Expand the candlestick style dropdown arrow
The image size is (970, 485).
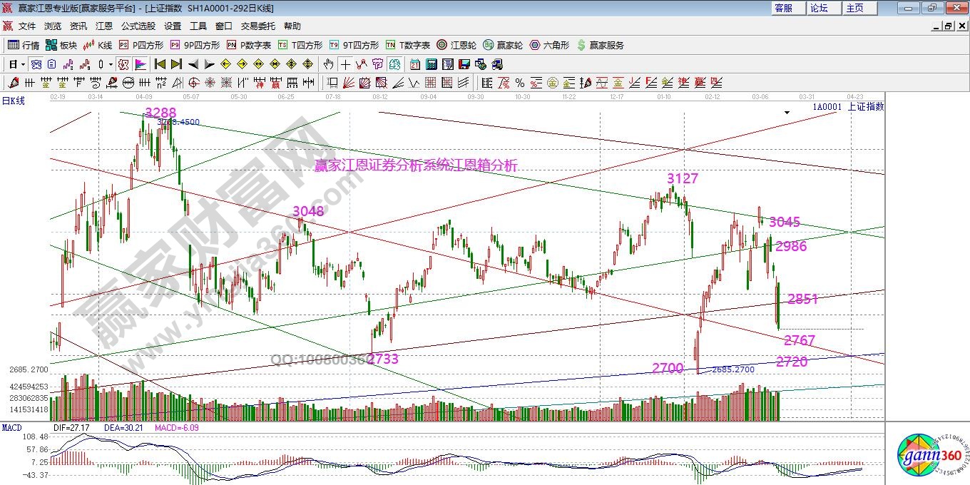(x=111, y=64)
